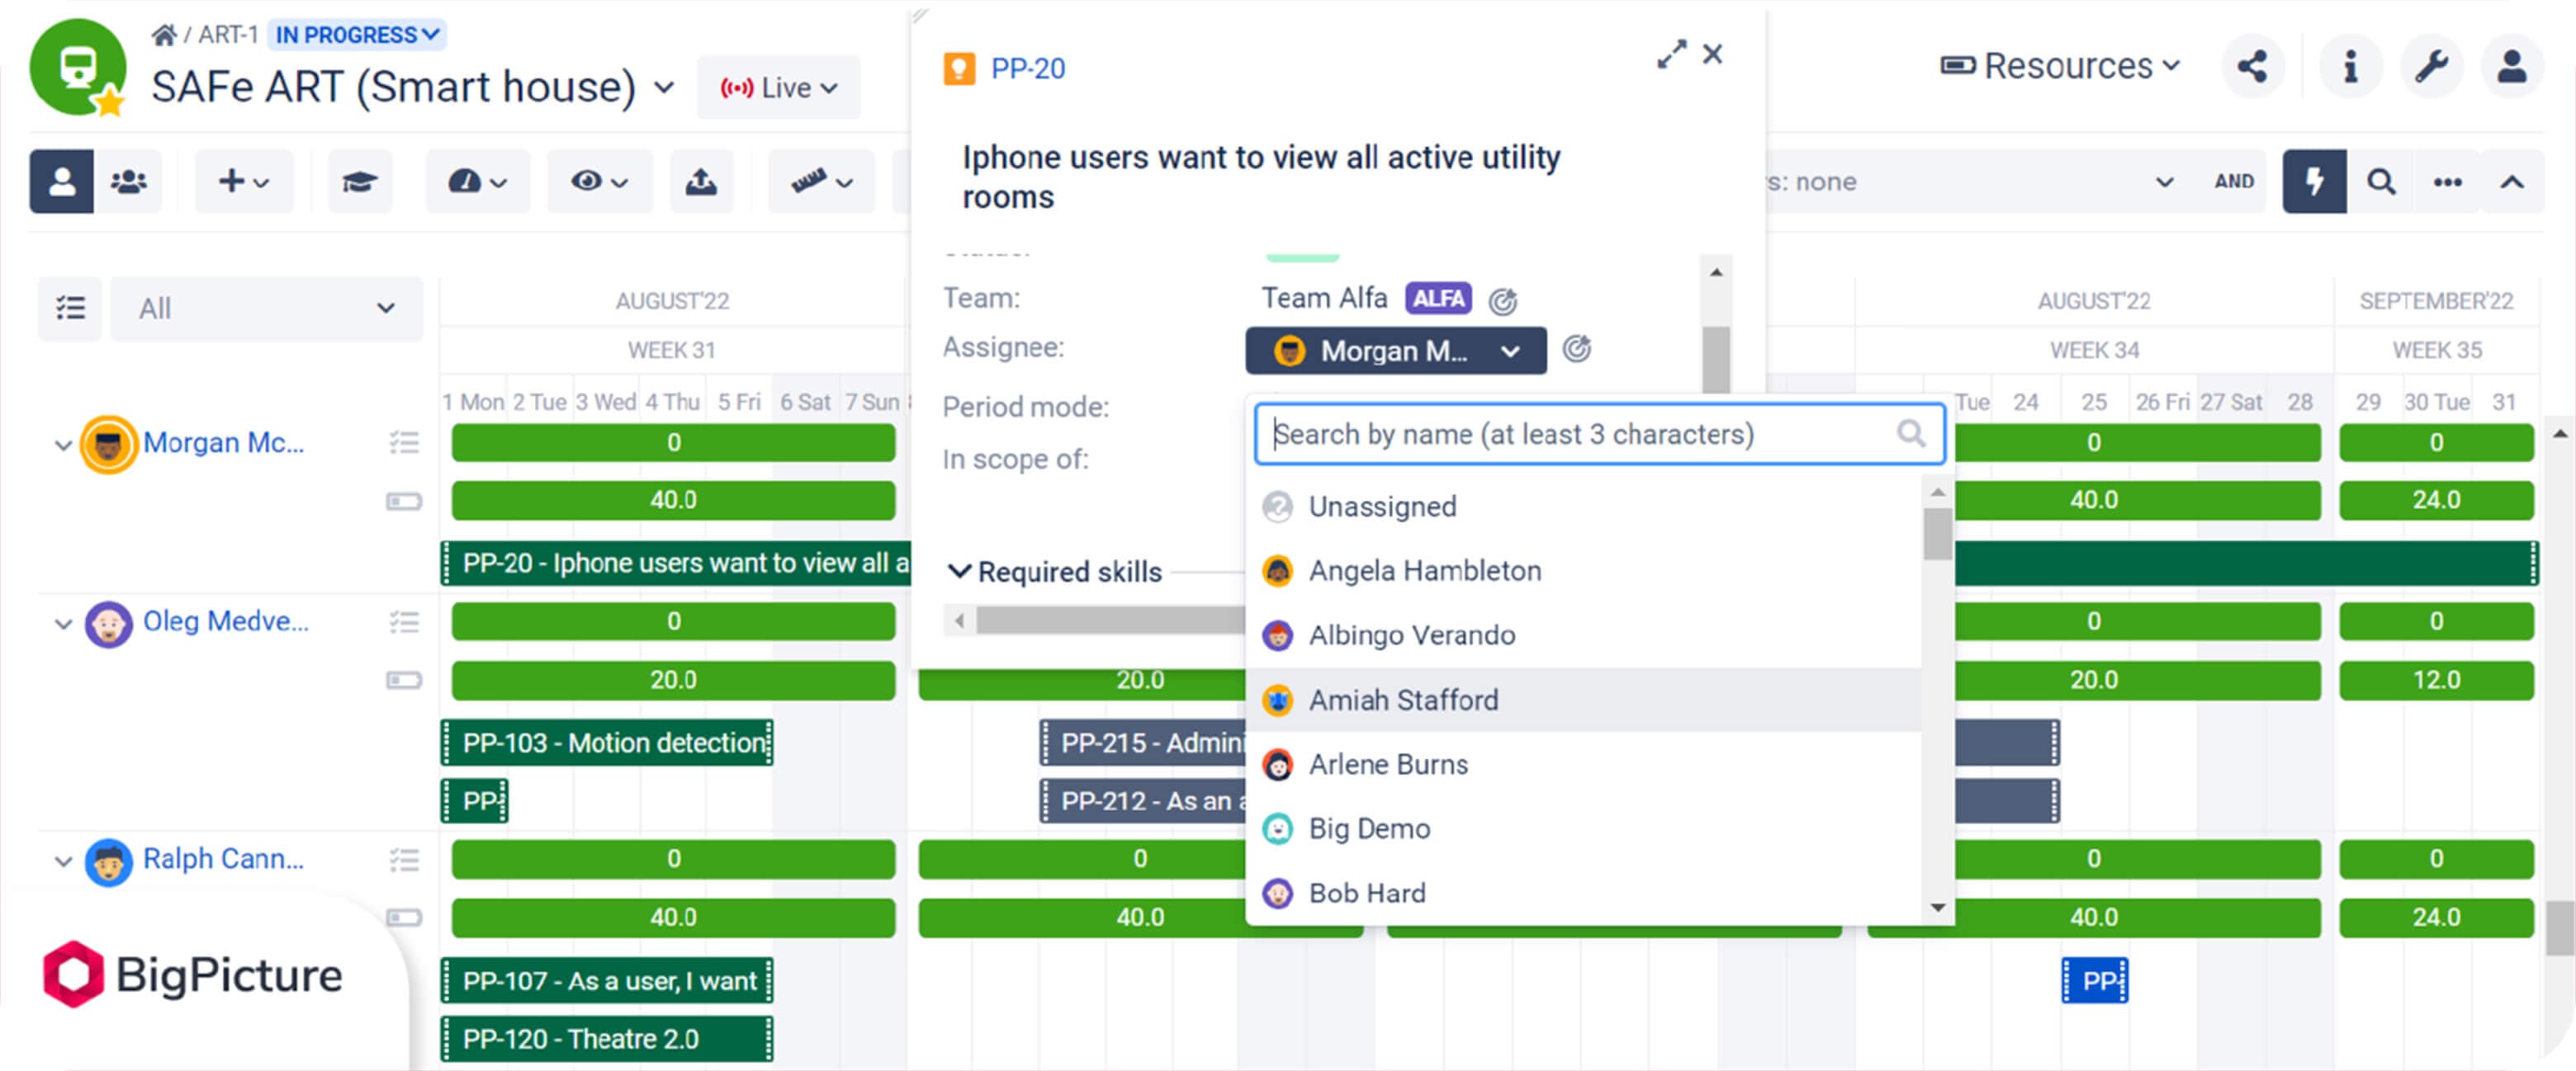This screenshot has height=1071, width=2576.
Task: Click the assignee list scroll-down arrow
Action: click(1937, 908)
